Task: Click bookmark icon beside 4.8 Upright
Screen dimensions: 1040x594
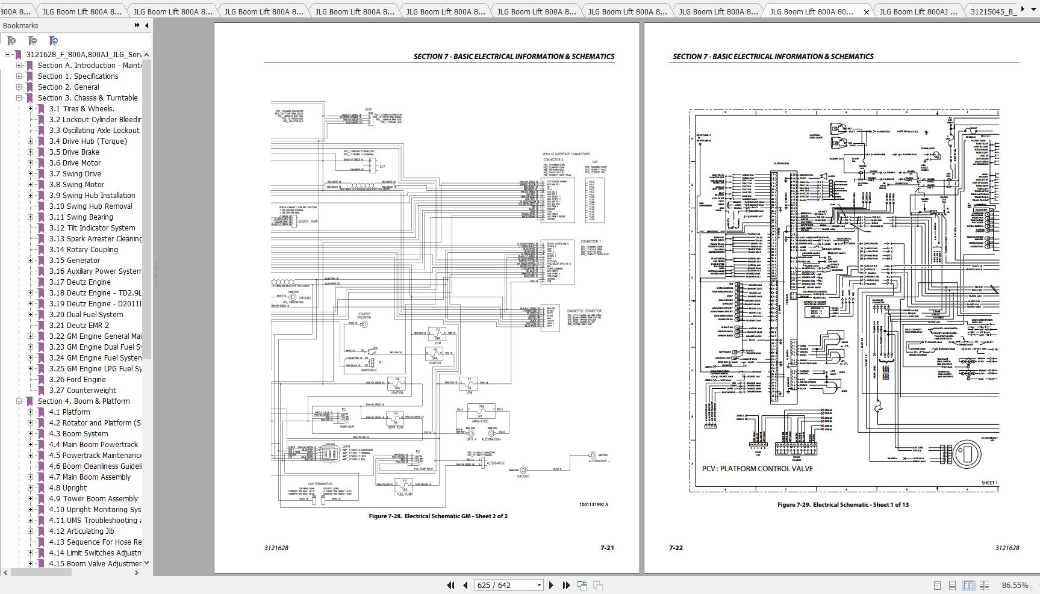Action: coord(41,488)
